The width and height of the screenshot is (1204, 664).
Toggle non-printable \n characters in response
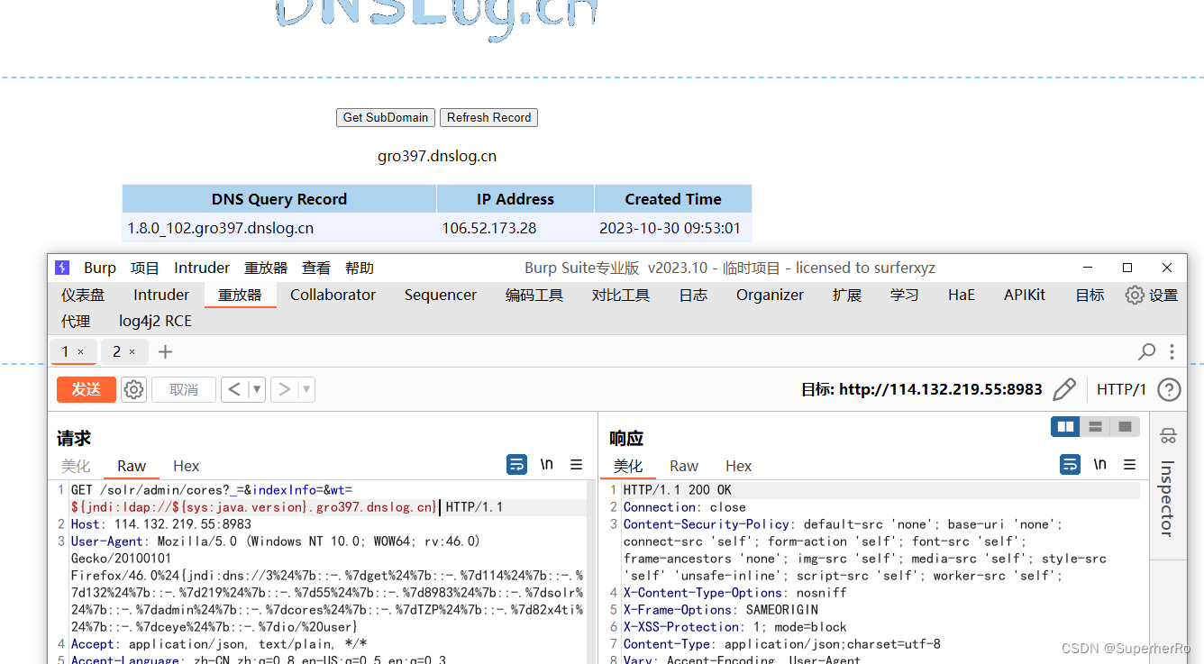click(x=1099, y=465)
